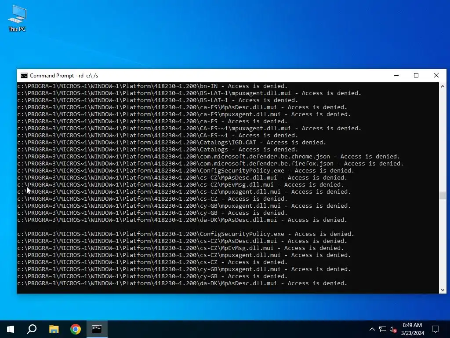Click scrollbar up arrow in Command Prompt
This screenshot has width=450, height=338.
(x=443, y=86)
